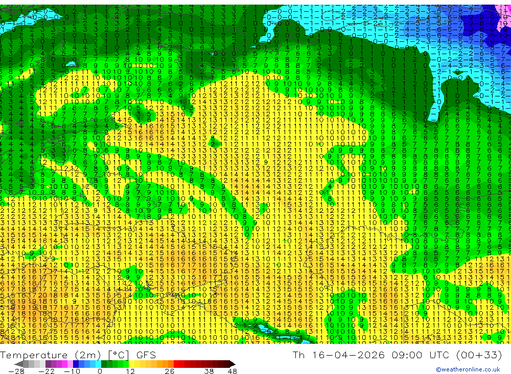Click the -22 legend scale label
Image resolution: width=511 pixels, height=374 pixels.
pos(47,371)
